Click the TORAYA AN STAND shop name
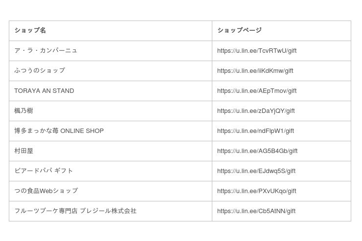 pyautogui.click(x=44, y=91)
